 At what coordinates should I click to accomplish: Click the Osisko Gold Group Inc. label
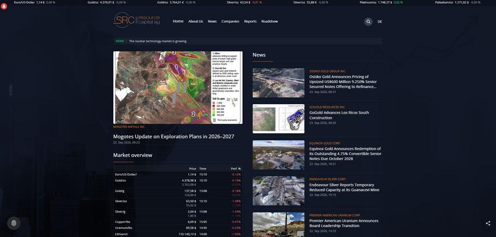[x=327, y=71]
